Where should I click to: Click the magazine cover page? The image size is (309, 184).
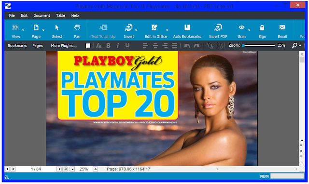[x=152, y=108]
